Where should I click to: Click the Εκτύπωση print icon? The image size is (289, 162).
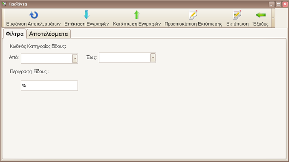pos(237,15)
